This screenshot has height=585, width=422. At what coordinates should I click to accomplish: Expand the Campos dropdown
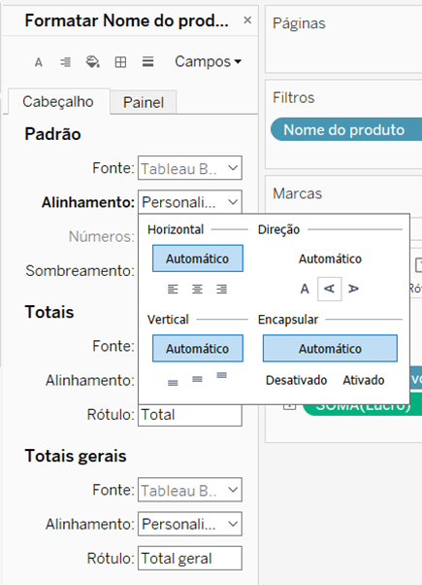(208, 61)
